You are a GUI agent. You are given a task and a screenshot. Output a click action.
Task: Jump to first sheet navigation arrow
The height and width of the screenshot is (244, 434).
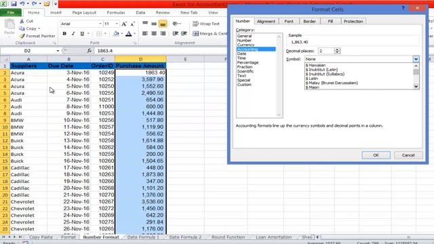click(x=3, y=237)
